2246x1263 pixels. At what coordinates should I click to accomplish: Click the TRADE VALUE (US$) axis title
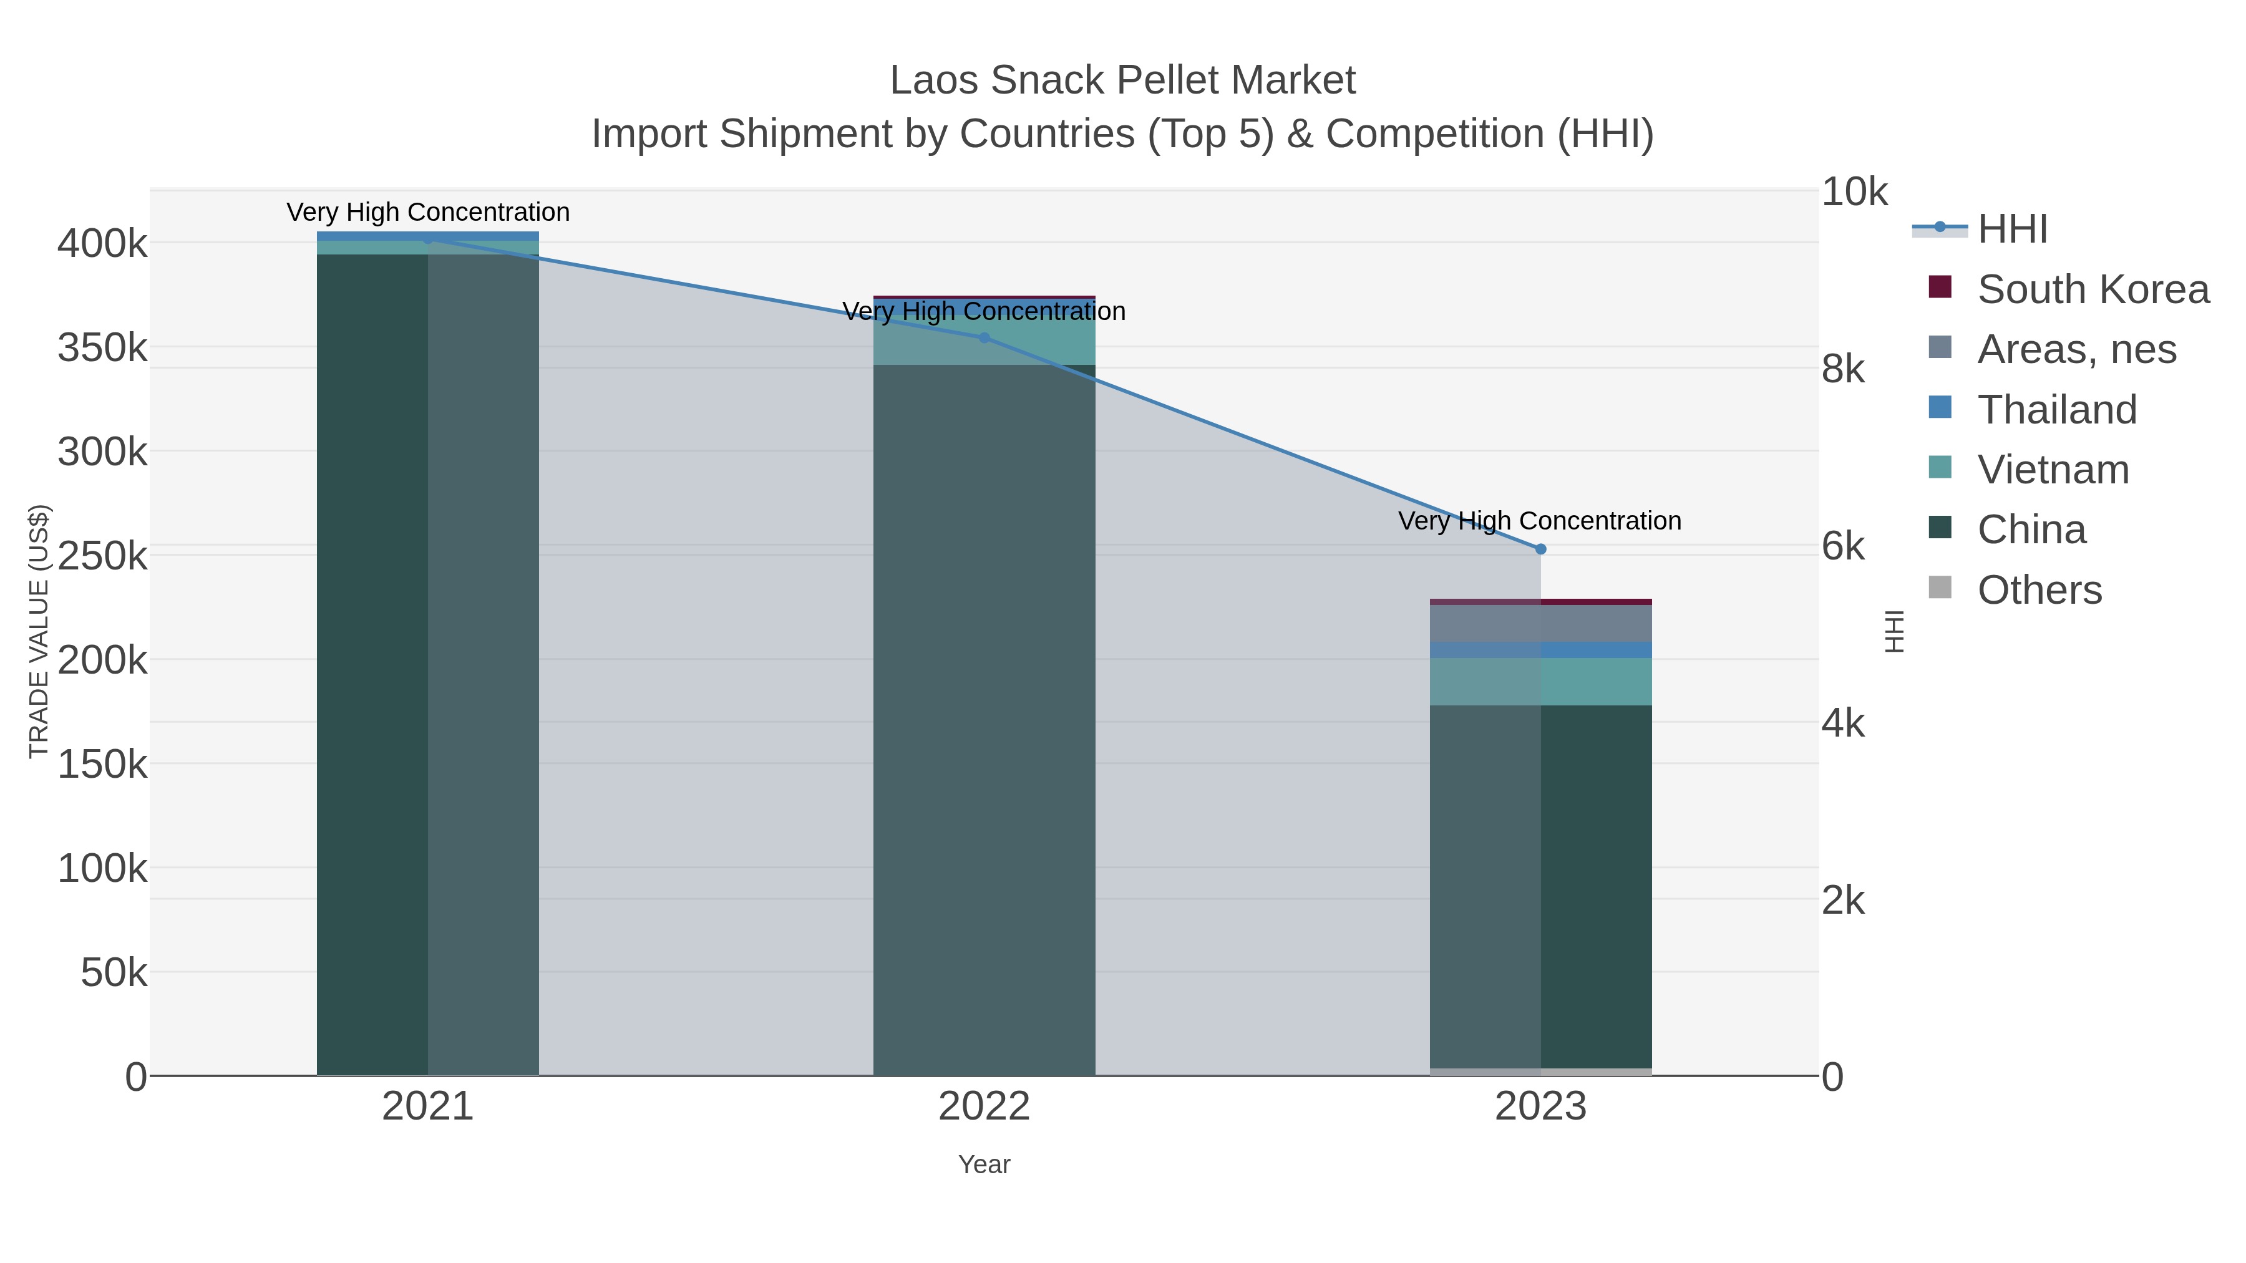39,631
